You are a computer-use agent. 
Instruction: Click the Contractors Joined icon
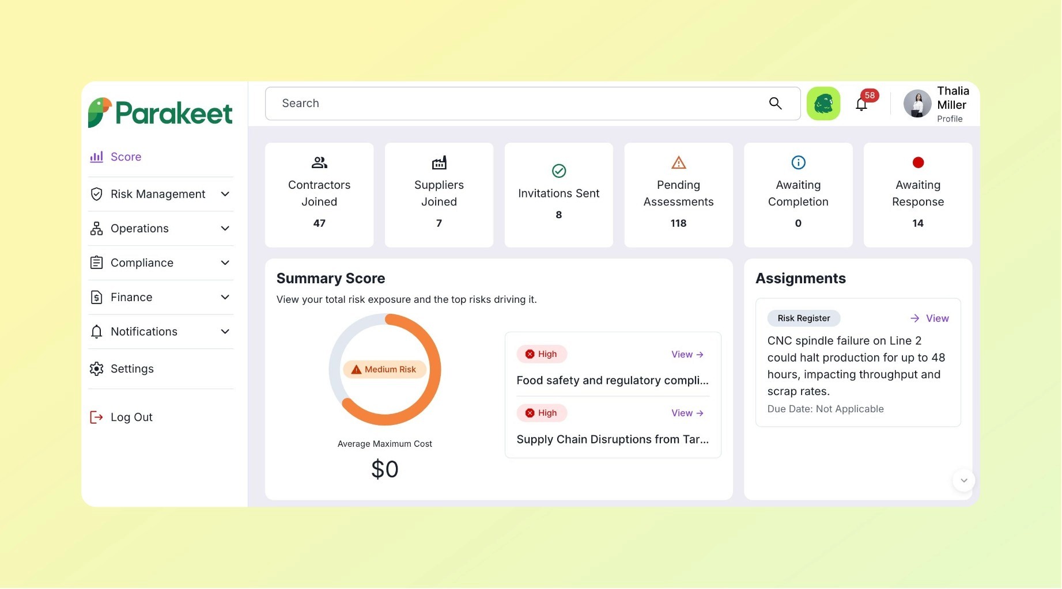(x=319, y=162)
